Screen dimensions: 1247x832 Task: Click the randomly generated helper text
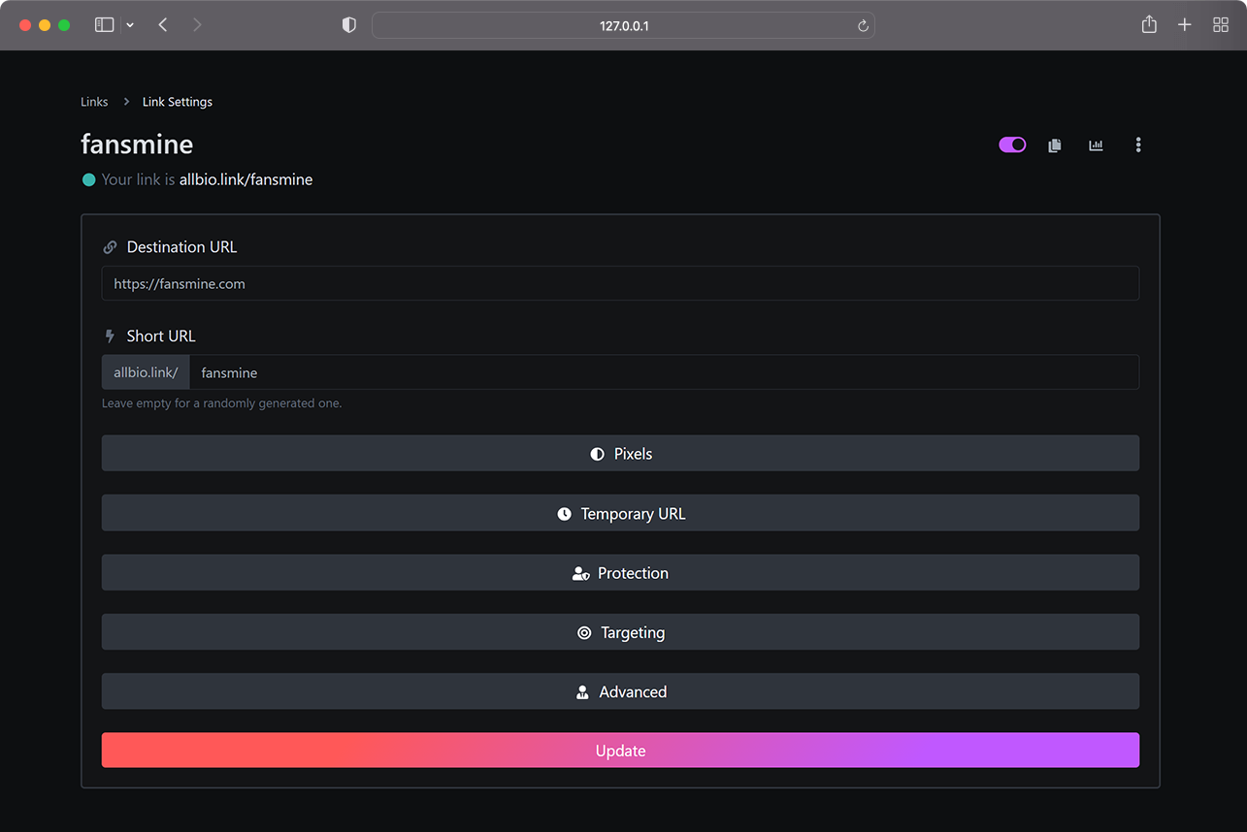coord(222,403)
